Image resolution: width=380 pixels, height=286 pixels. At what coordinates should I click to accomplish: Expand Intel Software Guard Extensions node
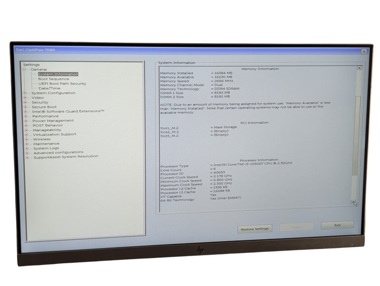pos(26,112)
